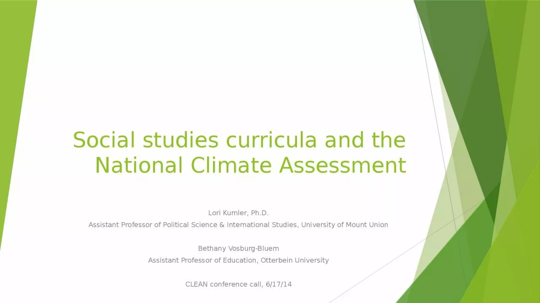The image size is (540, 303).
Task: Click the title line 'National Climate Assessment'
Action: tap(250, 165)
